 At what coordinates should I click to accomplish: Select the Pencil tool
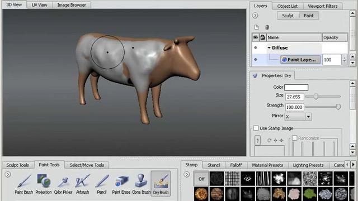[x=102, y=184]
